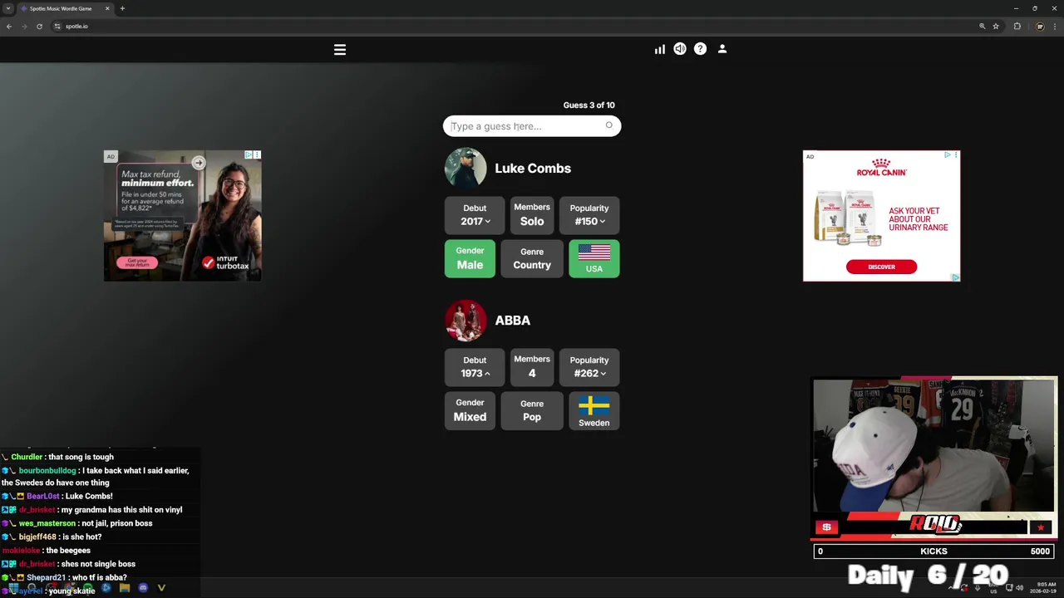Open a new browser tab
This screenshot has width=1064, height=598.
click(x=122, y=8)
